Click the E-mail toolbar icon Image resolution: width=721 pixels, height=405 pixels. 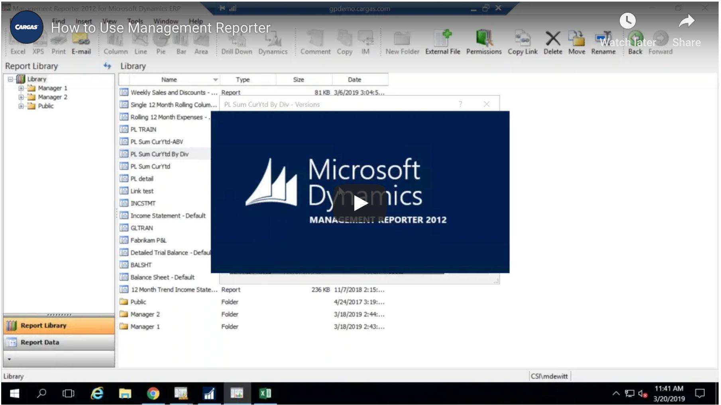(x=81, y=43)
